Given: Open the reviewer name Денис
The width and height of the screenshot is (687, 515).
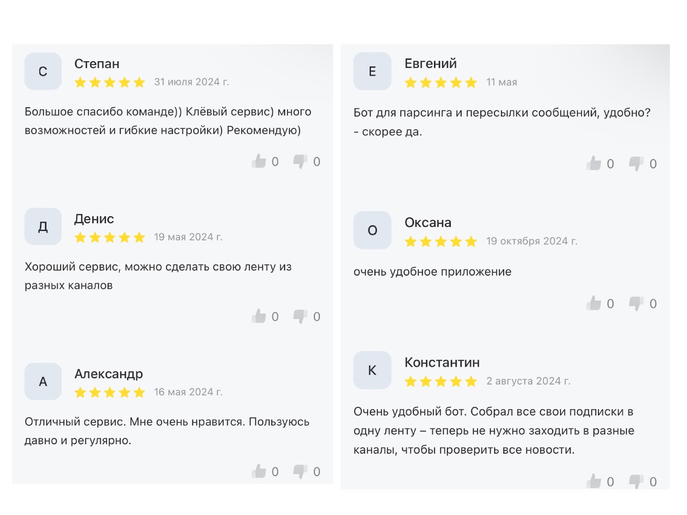Looking at the screenshot, I should [x=94, y=219].
